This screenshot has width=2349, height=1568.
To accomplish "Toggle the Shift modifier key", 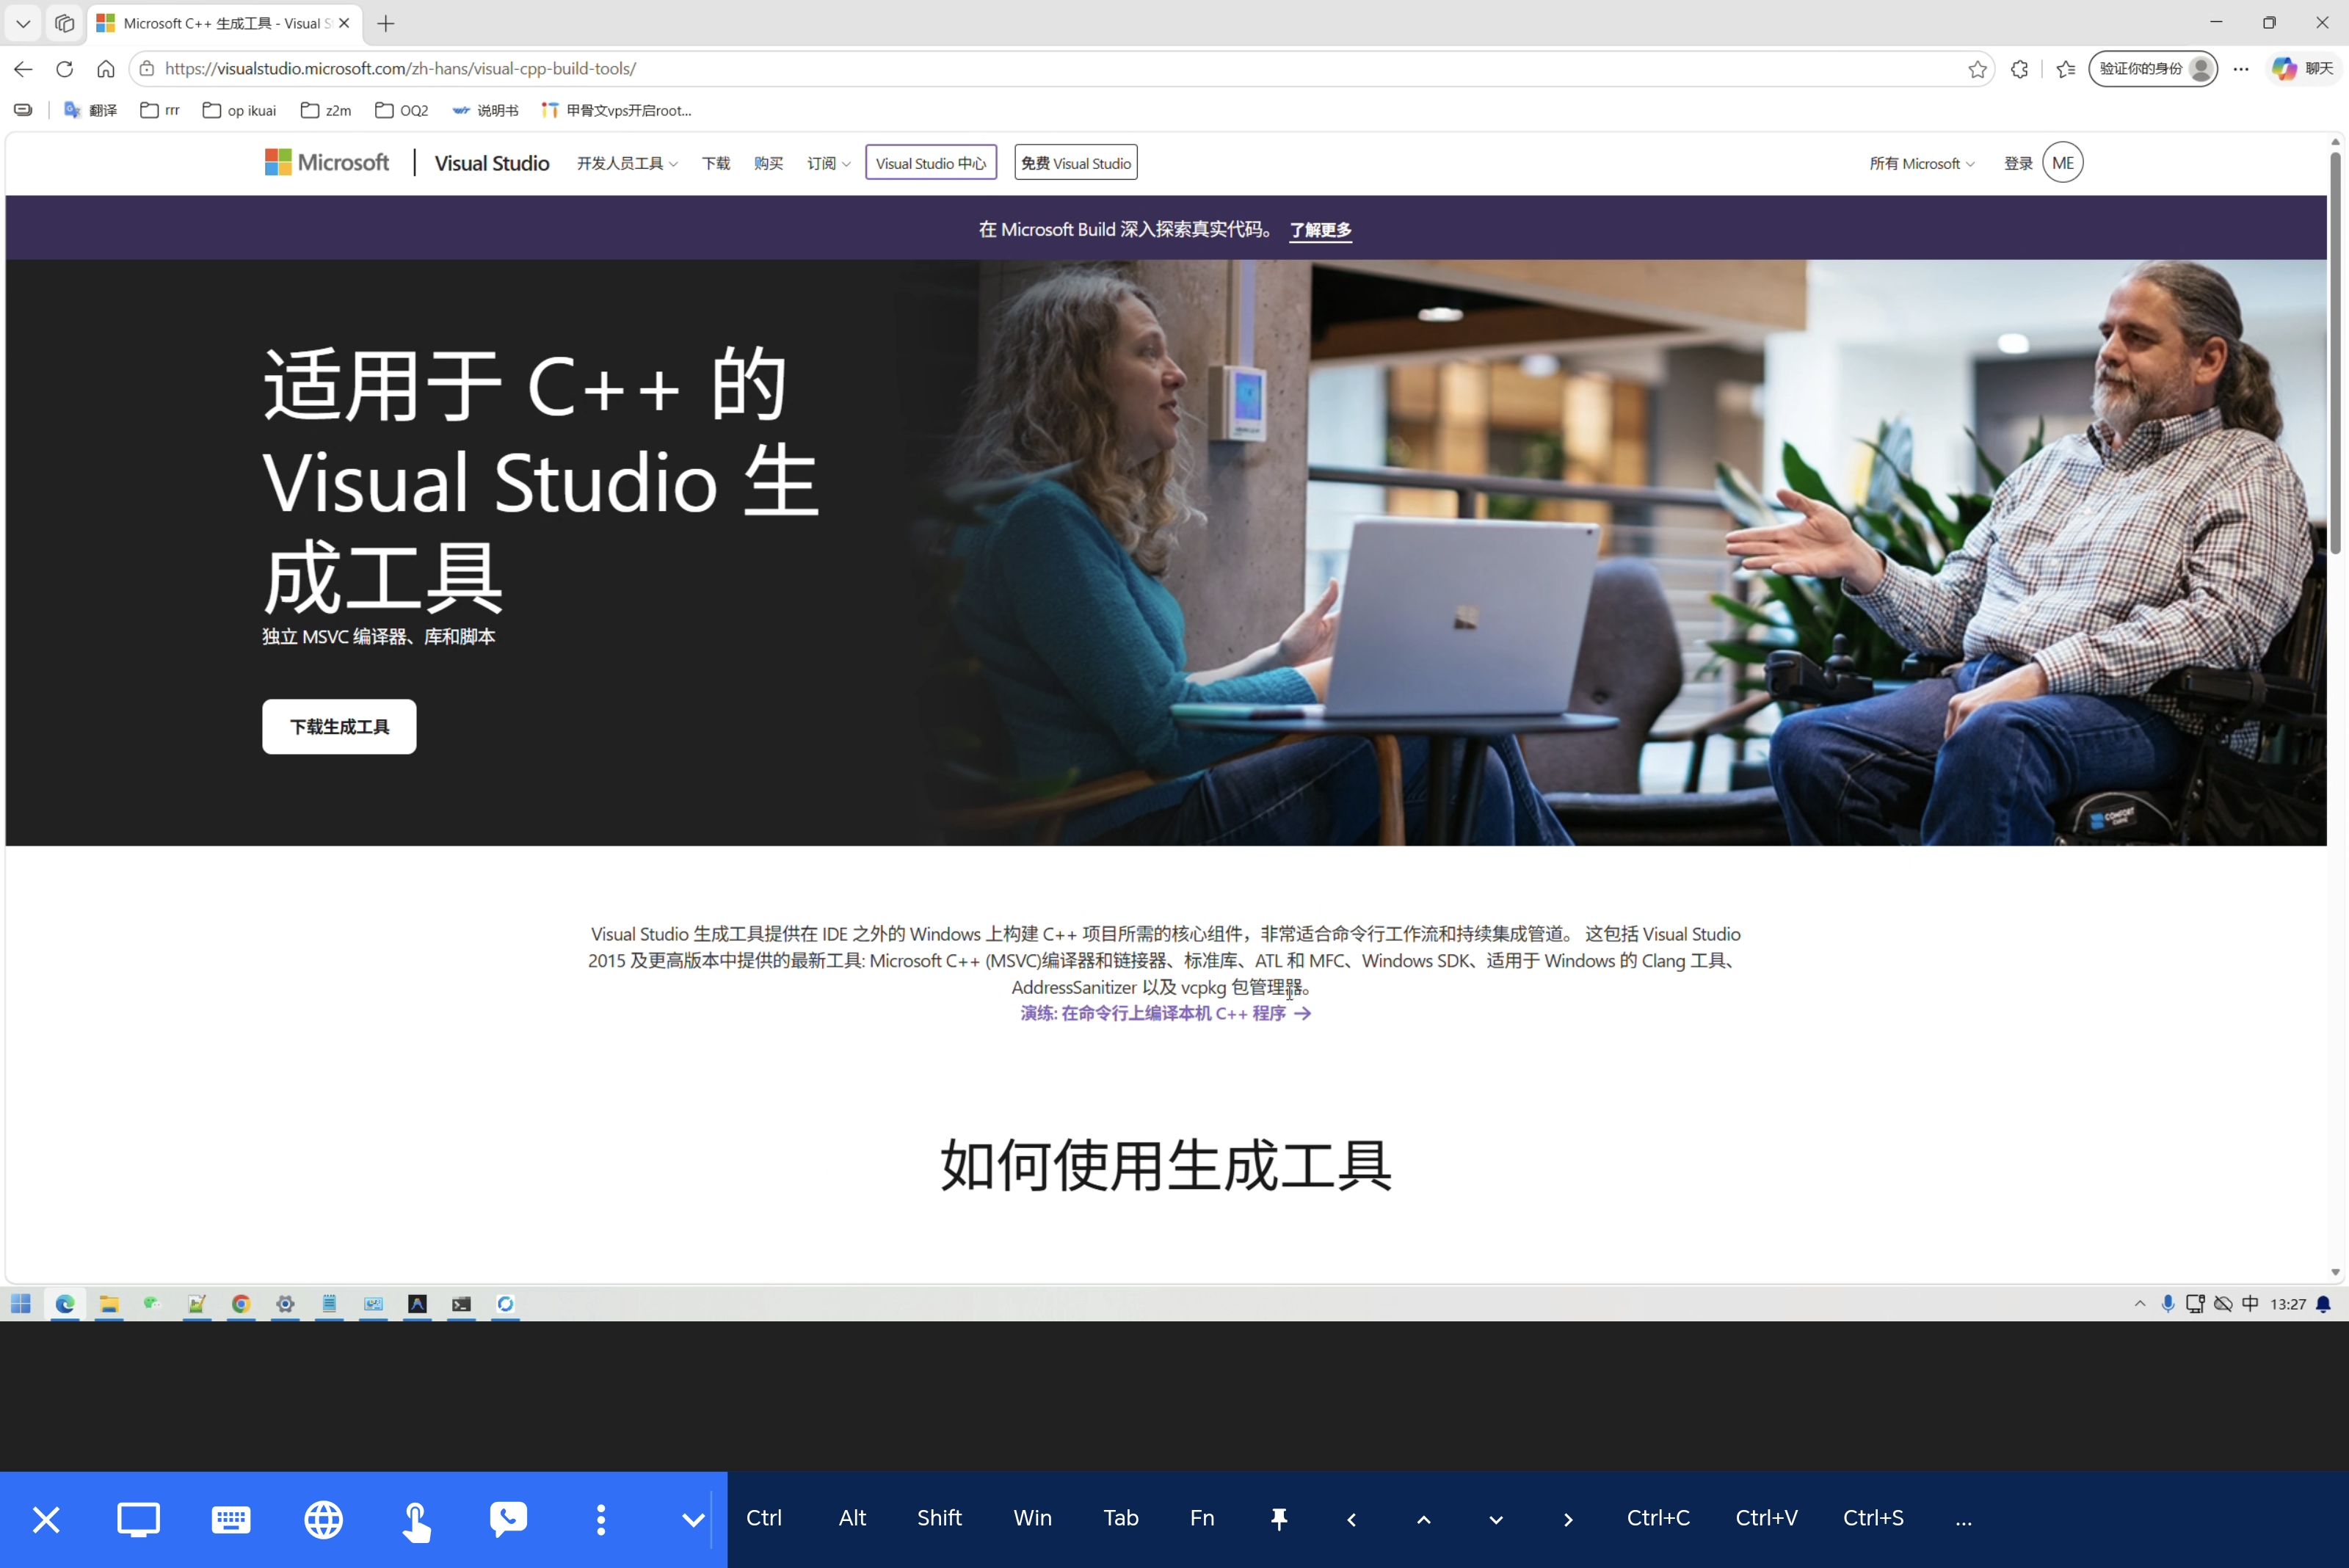I will point(939,1517).
